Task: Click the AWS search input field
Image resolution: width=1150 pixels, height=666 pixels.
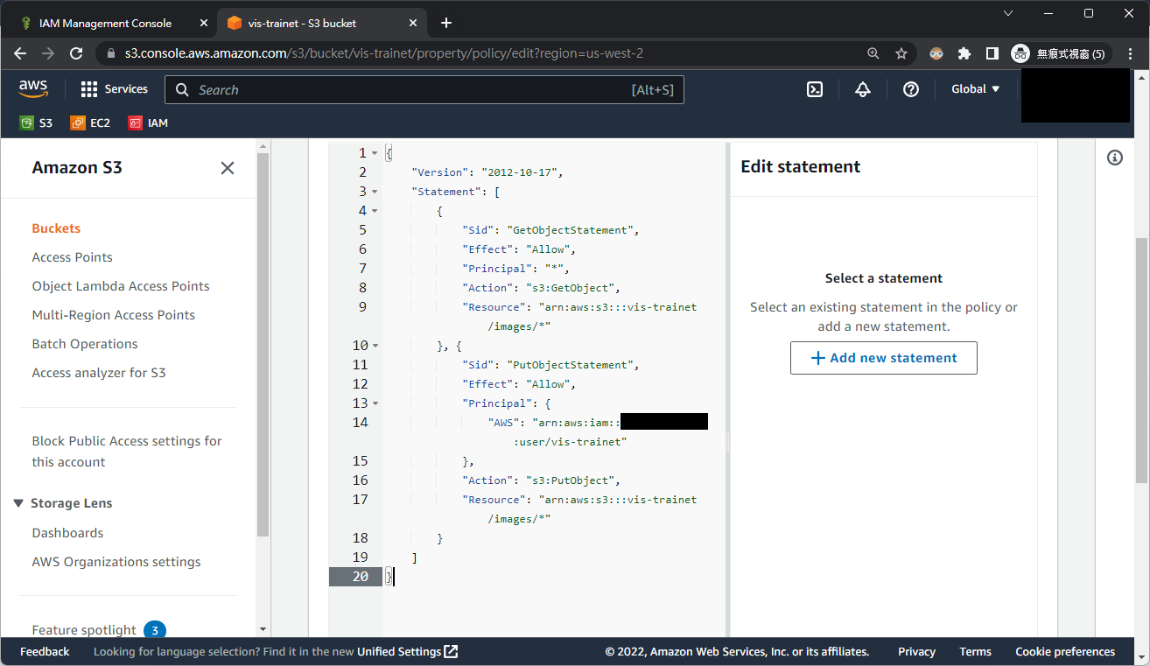Action: click(424, 90)
